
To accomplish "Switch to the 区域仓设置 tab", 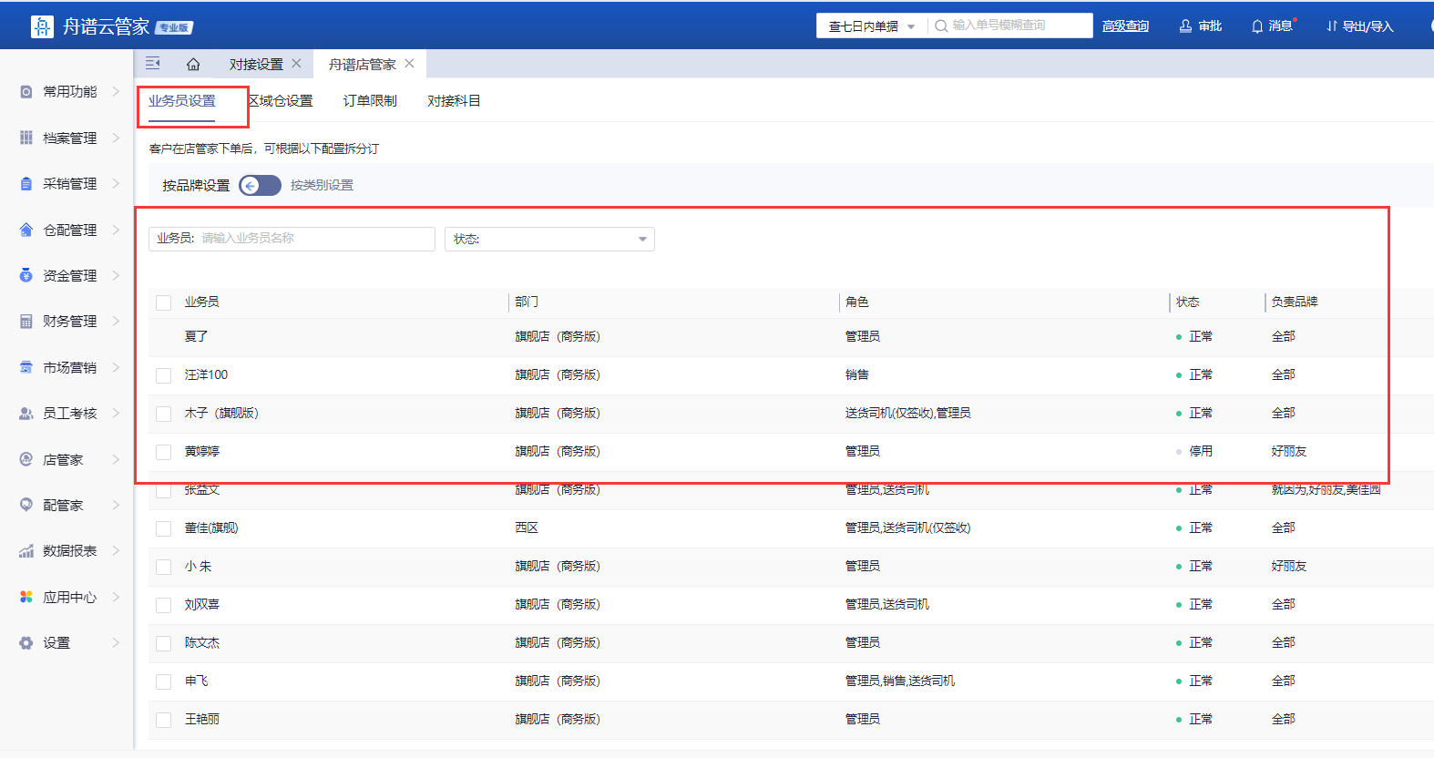I will (281, 101).
